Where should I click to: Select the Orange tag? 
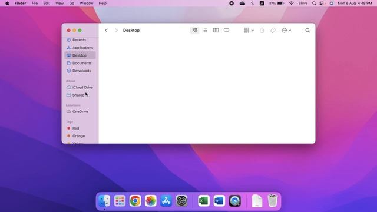point(80,136)
